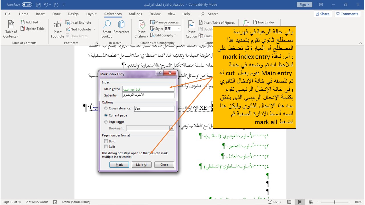Open the Researcher tool

click(121, 28)
